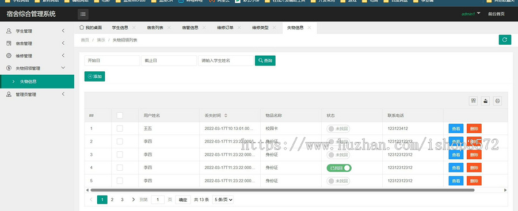Click the table print icon

[497, 101]
